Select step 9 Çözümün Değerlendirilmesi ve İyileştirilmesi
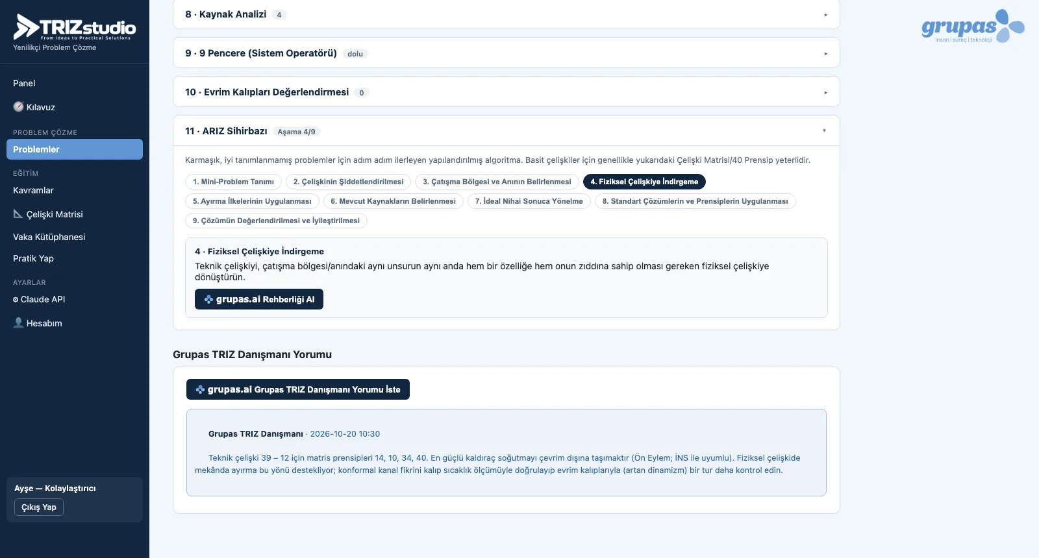 tap(276, 221)
